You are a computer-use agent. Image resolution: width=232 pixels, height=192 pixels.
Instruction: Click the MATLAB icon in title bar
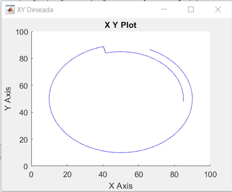(x=10, y=10)
